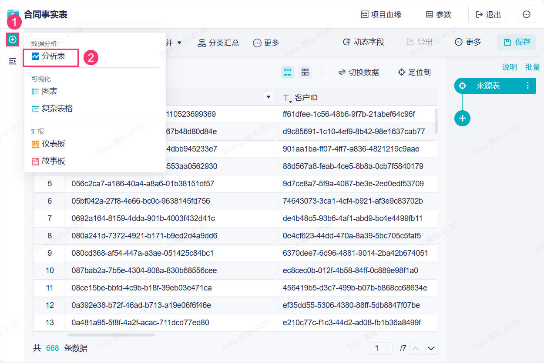Click the horizontal scrollbar under the table
Image resolution: width=544 pixels, height=363 pixels.
pyautogui.click(x=111, y=335)
